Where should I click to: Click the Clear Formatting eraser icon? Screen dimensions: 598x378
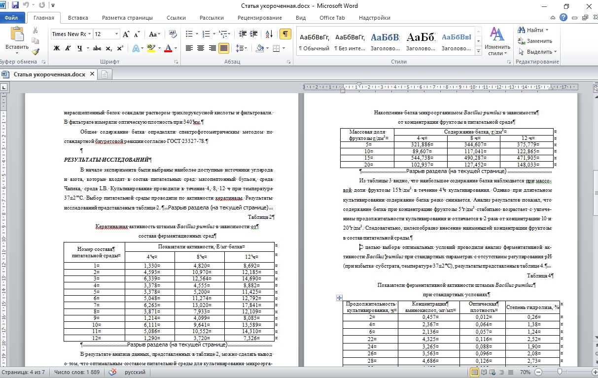coord(173,34)
